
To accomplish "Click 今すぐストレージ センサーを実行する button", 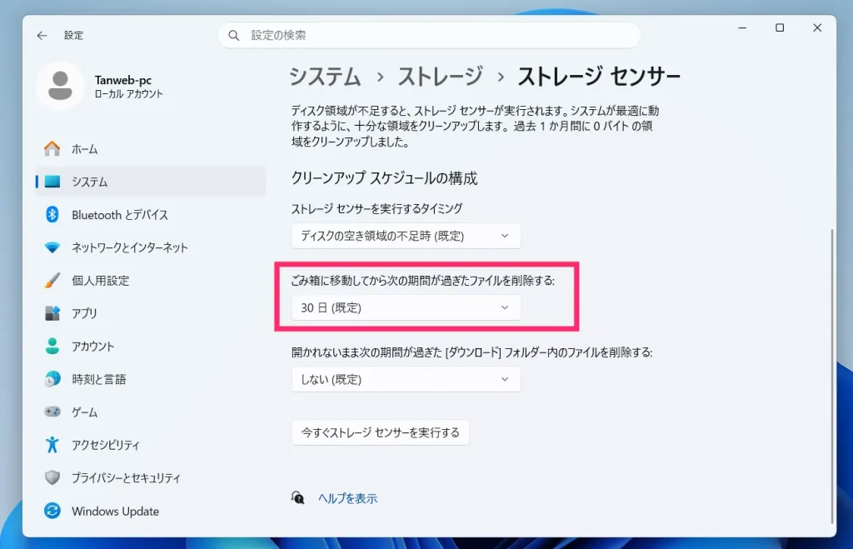I will (x=380, y=432).
